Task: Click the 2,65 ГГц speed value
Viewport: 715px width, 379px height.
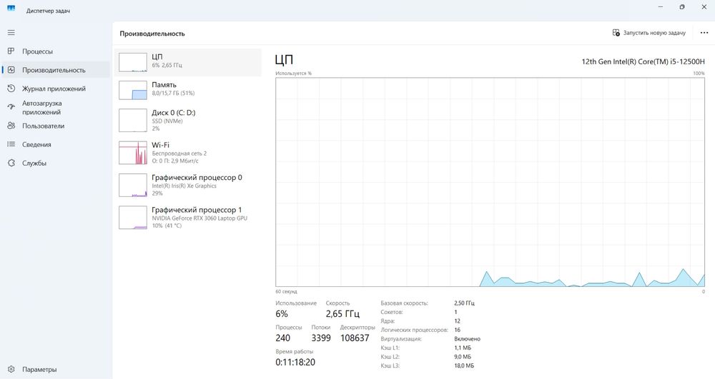Action: coord(342,313)
